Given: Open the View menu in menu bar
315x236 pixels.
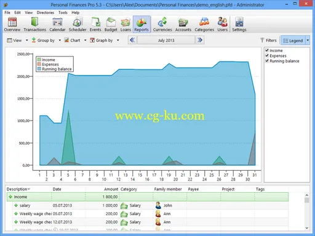Looking at the screenshot, I should [29, 12].
